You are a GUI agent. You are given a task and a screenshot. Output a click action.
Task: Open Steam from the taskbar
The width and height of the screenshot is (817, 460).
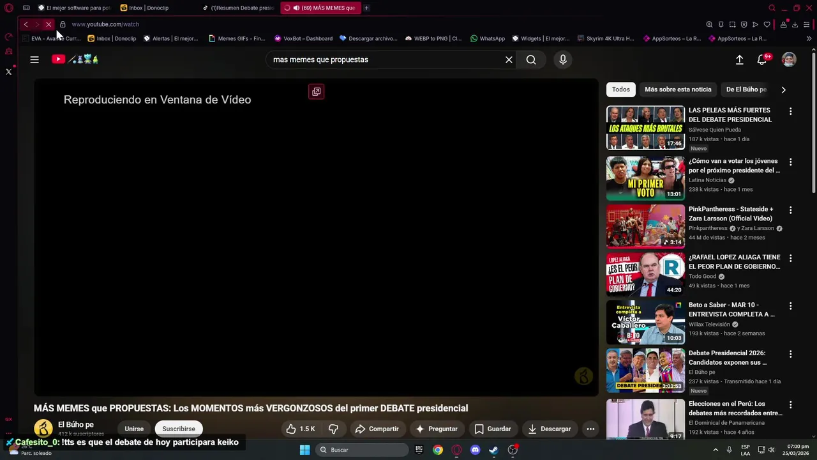click(x=493, y=450)
